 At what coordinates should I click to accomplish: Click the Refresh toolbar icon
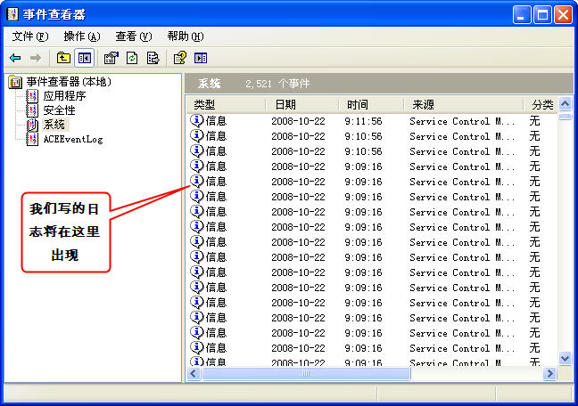coord(132,58)
